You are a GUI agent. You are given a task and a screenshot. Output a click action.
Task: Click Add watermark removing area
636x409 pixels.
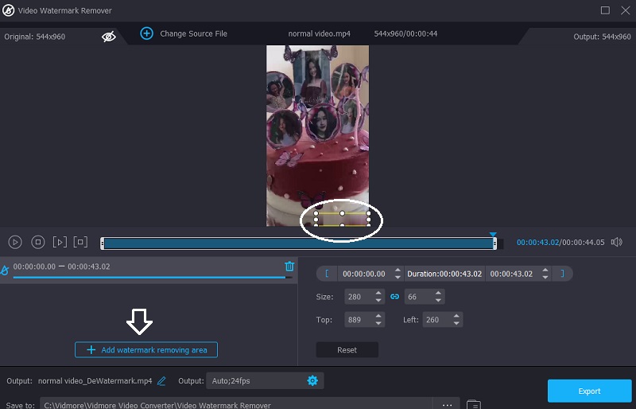(x=146, y=350)
